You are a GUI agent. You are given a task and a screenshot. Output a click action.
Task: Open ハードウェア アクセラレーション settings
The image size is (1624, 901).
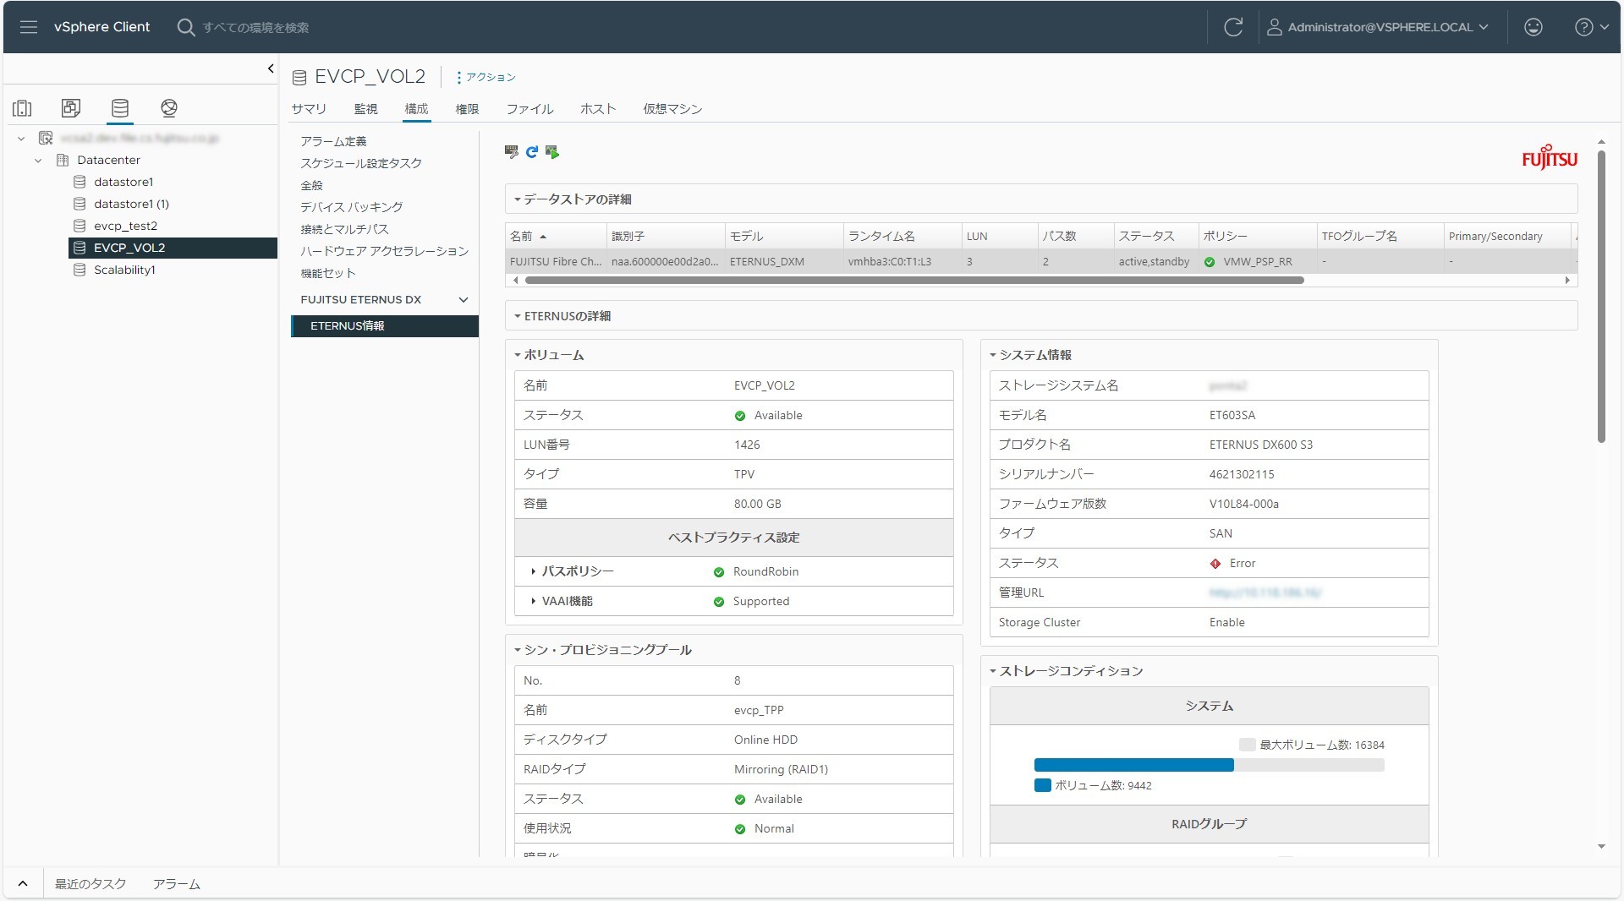(385, 251)
